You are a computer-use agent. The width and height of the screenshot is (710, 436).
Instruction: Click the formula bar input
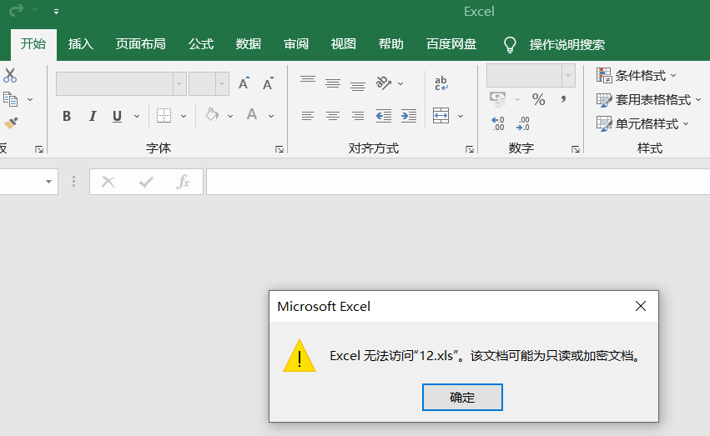click(x=458, y=182)
